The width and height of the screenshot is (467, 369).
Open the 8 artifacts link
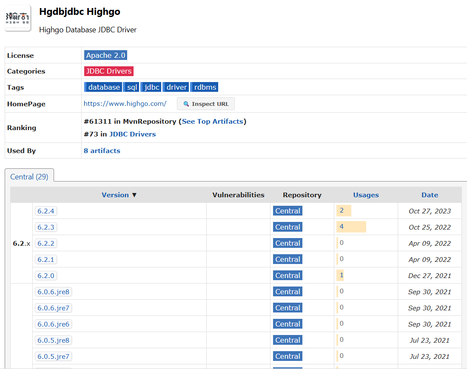[102, 151]
